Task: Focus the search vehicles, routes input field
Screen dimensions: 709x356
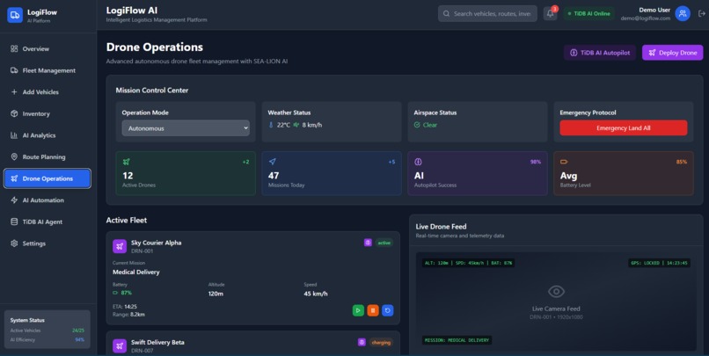Action: (487, 13)
